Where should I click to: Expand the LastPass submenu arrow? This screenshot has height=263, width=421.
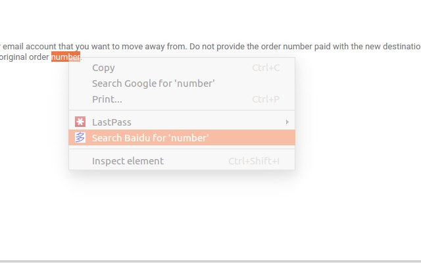tap(287, 122)
